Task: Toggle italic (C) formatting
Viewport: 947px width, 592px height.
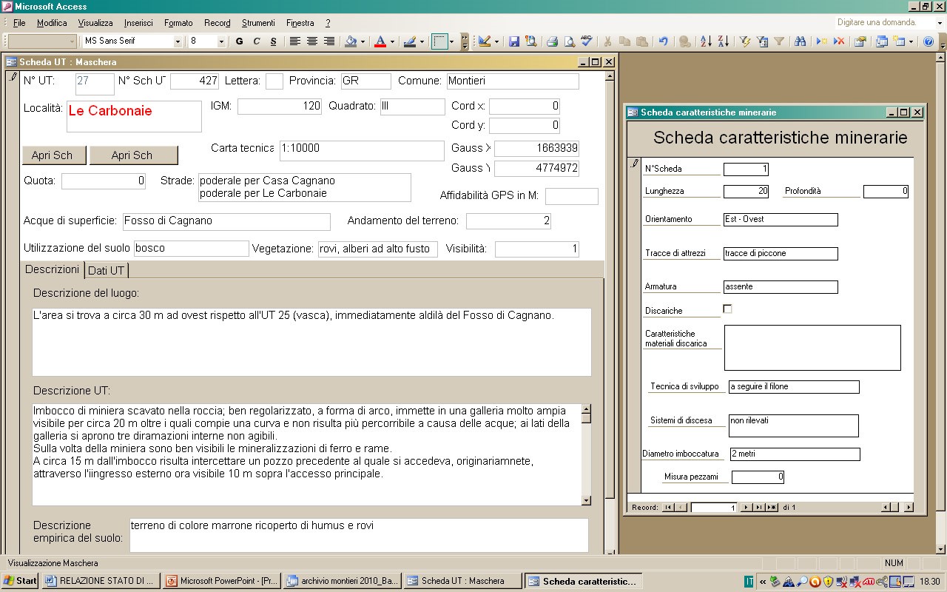Action: (x=257, y=41)
